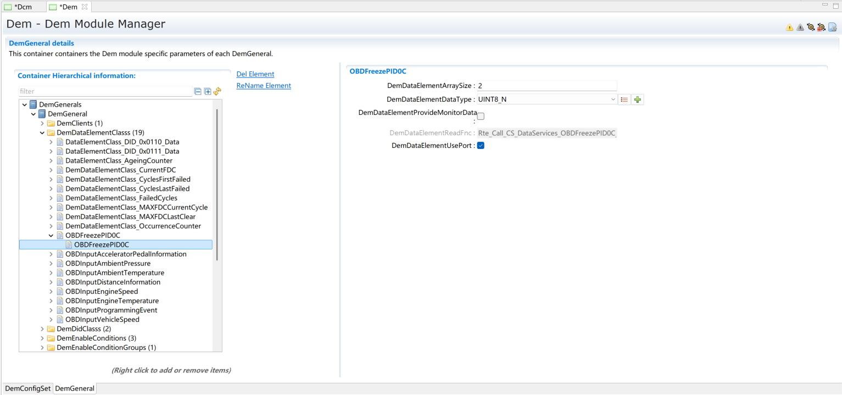This screenshot has height=395, width=842.
Task: Expand all tree items using plus icon
Action: coord(208,92)
